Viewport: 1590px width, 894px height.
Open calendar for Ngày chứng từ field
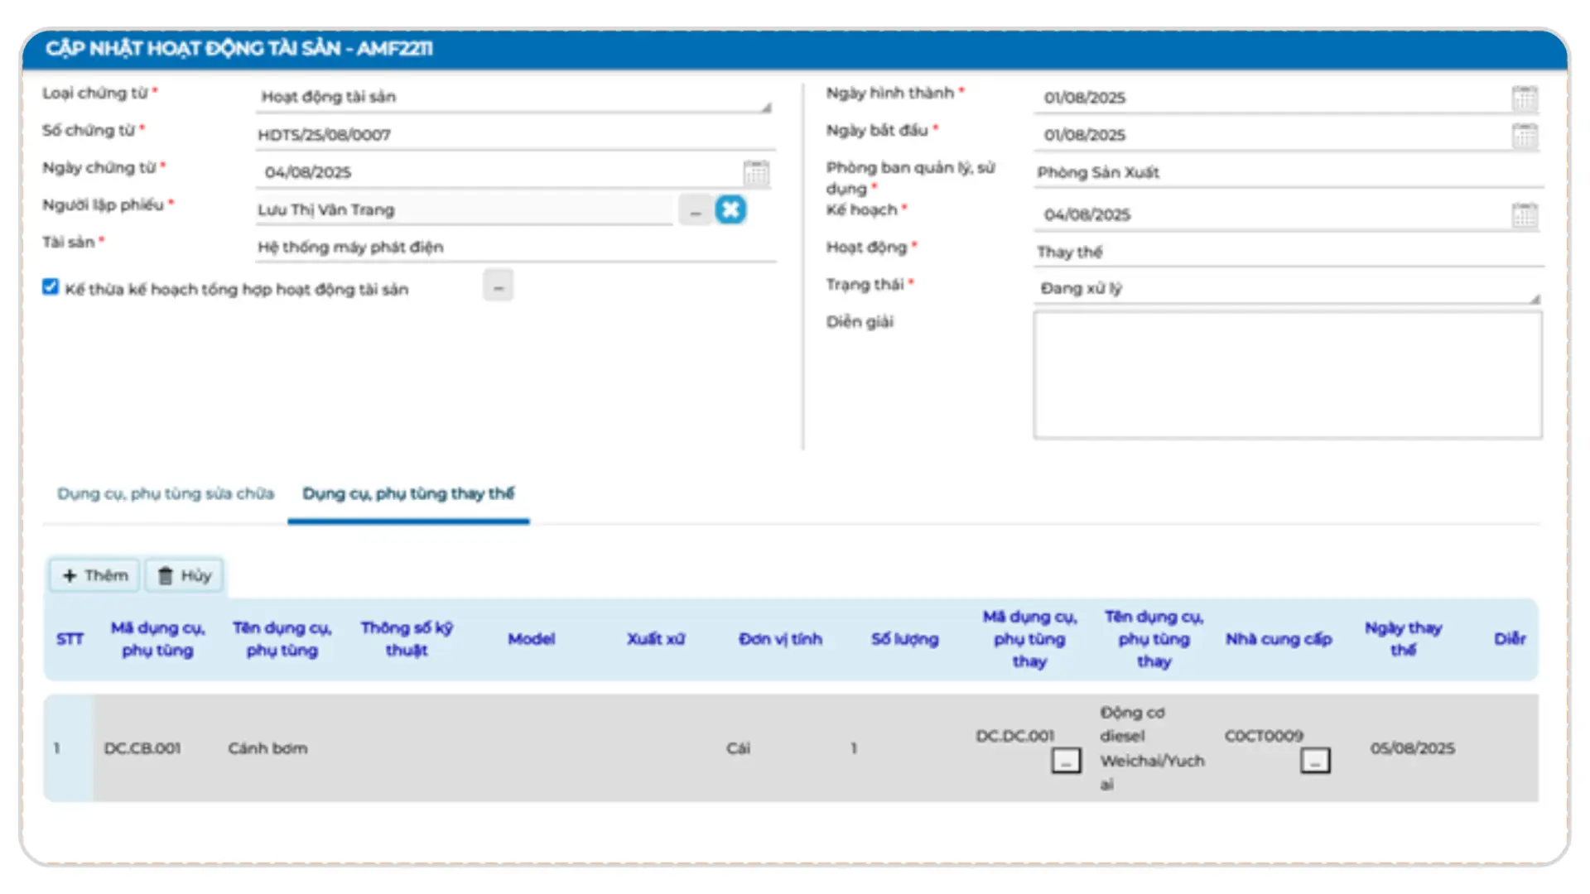[755, 172]
